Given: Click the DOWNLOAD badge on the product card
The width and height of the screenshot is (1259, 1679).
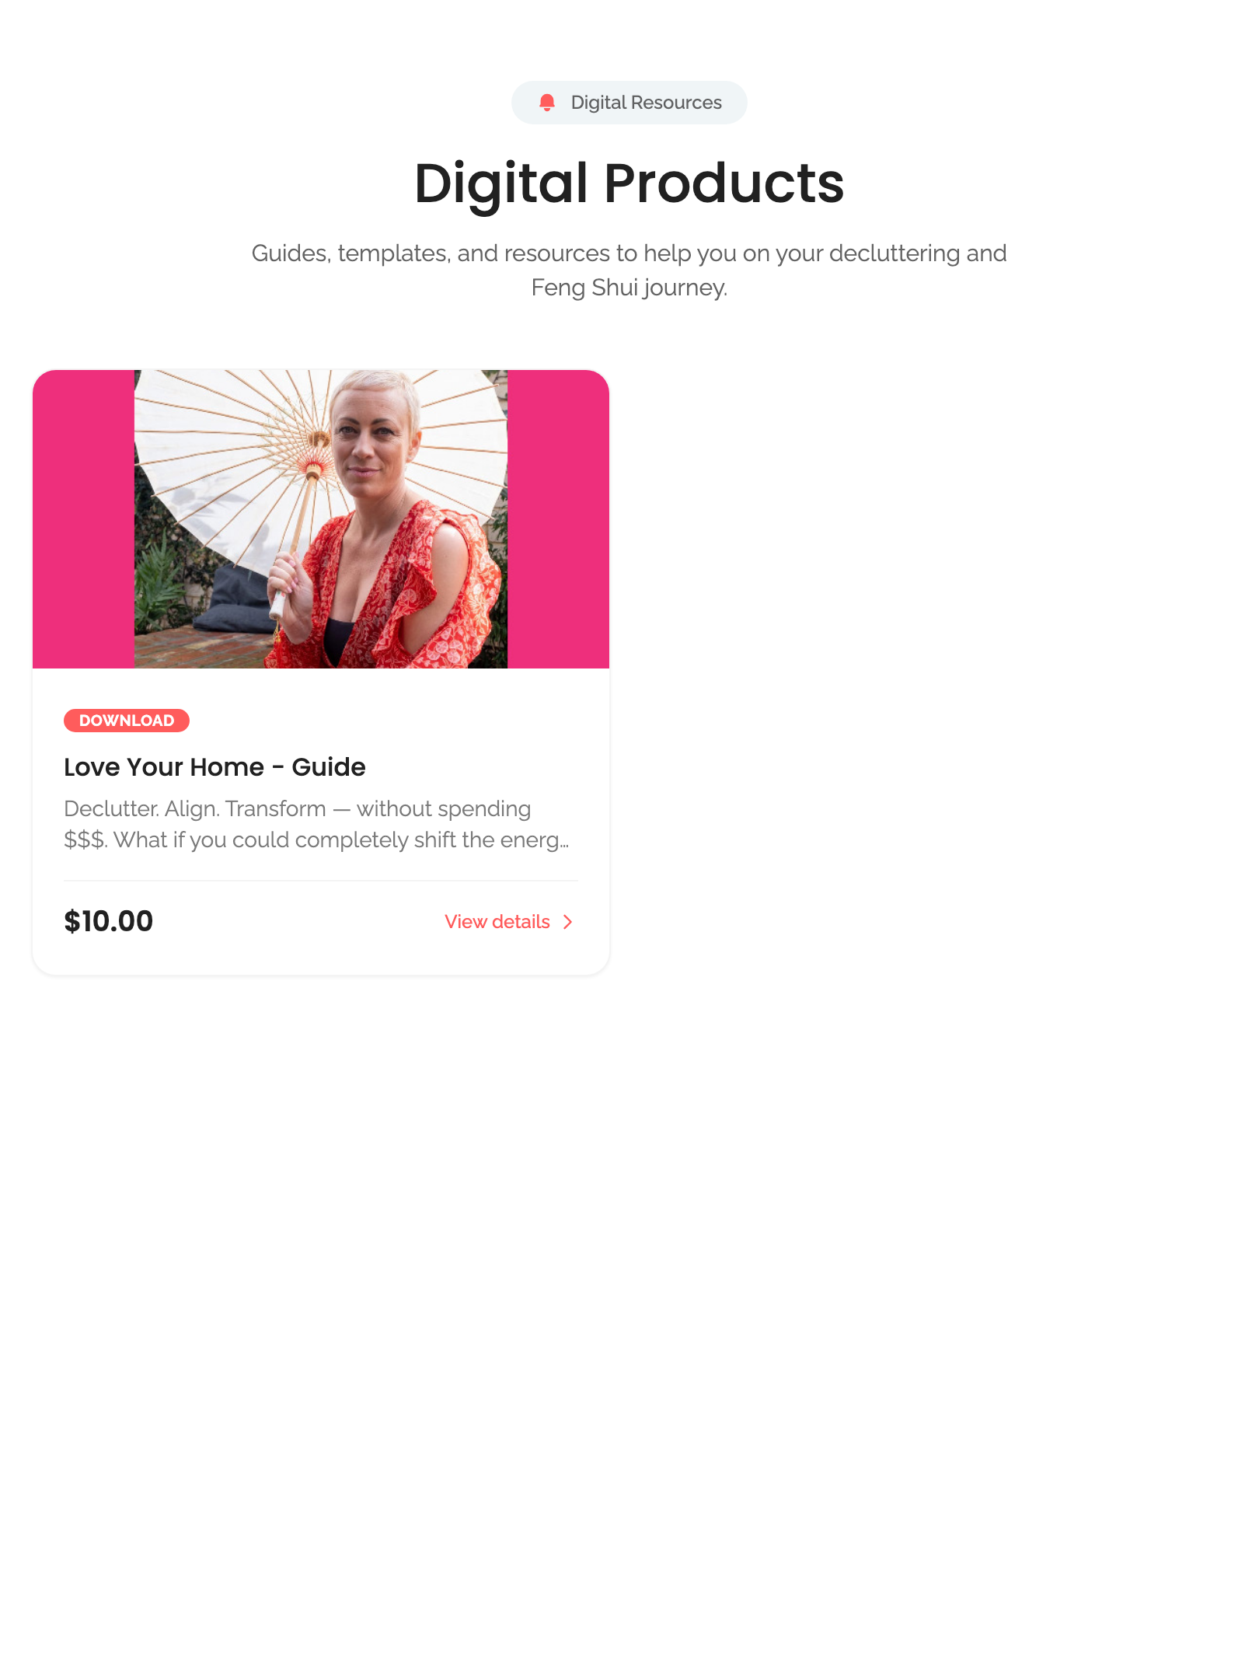Looking at the screenshot, I should click(126, 720).
